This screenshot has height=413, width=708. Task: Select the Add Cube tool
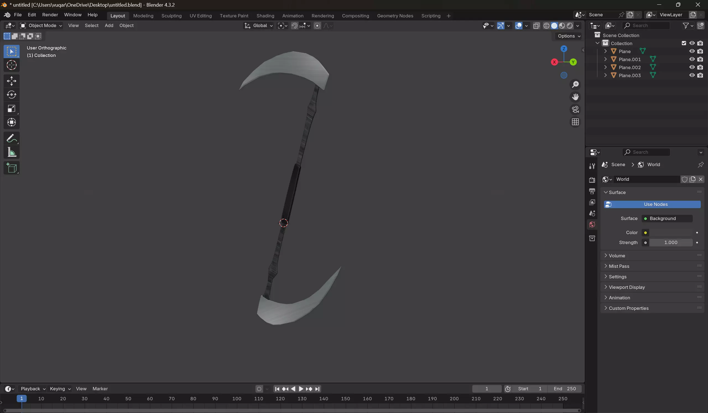coord(12,168)
